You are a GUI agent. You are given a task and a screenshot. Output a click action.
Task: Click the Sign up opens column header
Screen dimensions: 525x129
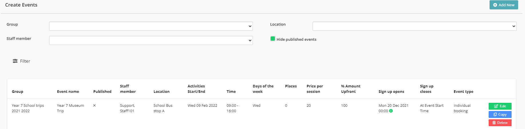pos(391,92)
